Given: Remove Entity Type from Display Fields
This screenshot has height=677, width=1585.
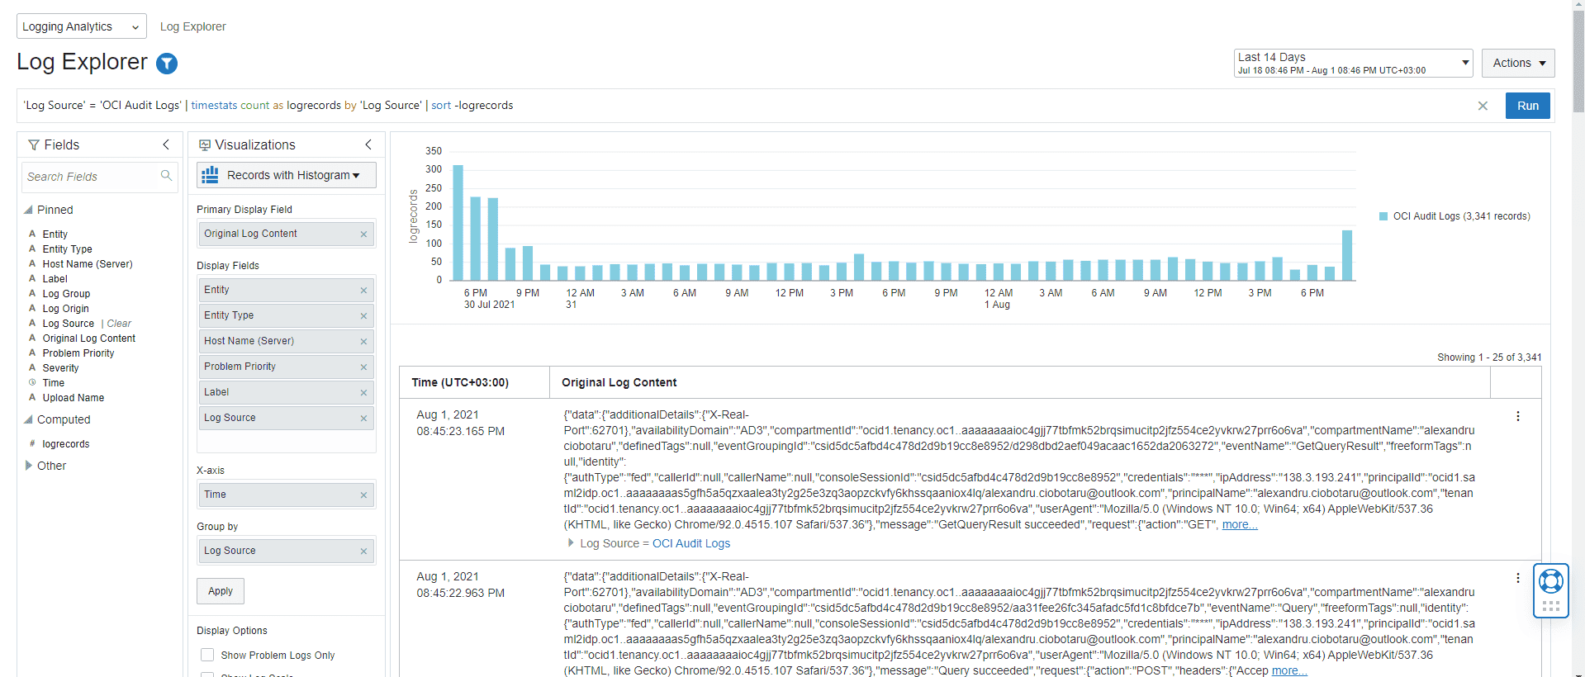Looking at the screenshot, I should coord(363,316).
